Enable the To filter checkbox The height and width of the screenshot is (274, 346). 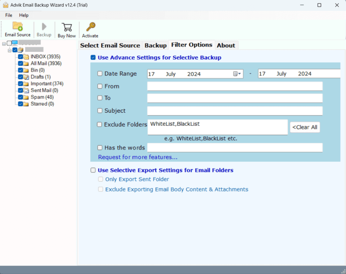100,98
